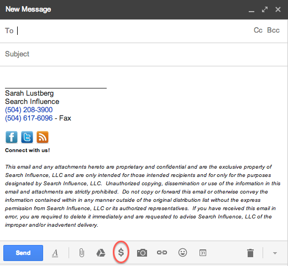Insert an invitation using the calendar icon
Viewport: 288px width, 266px height.
203,253
